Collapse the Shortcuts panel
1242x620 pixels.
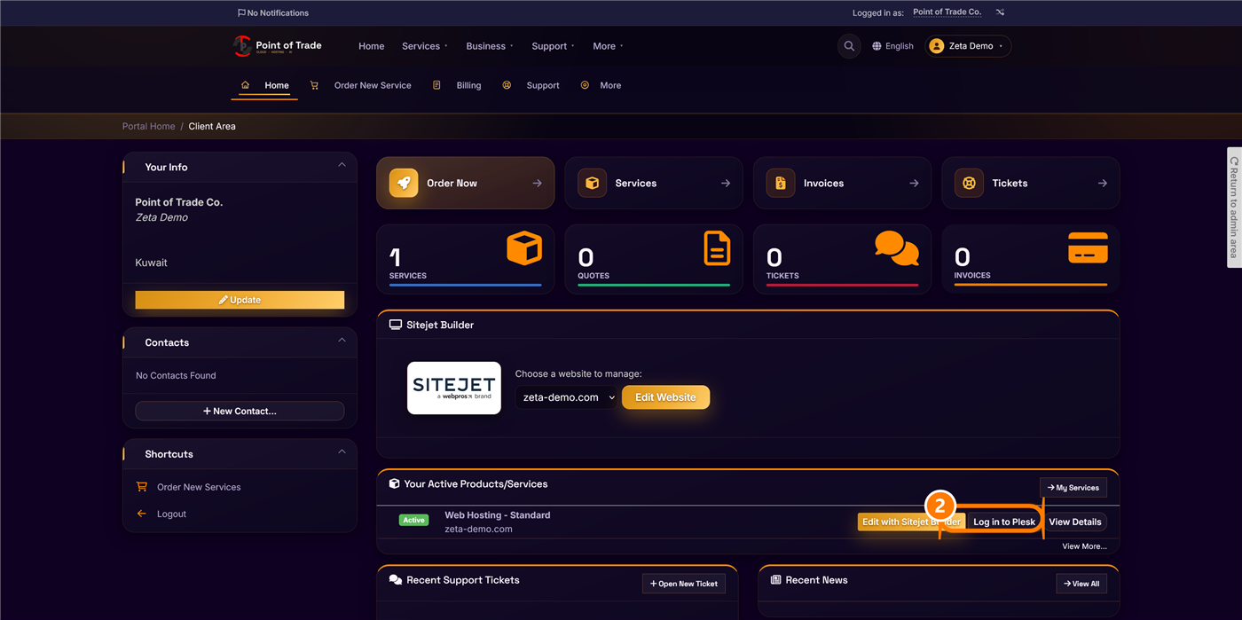(x=342, y=452)
